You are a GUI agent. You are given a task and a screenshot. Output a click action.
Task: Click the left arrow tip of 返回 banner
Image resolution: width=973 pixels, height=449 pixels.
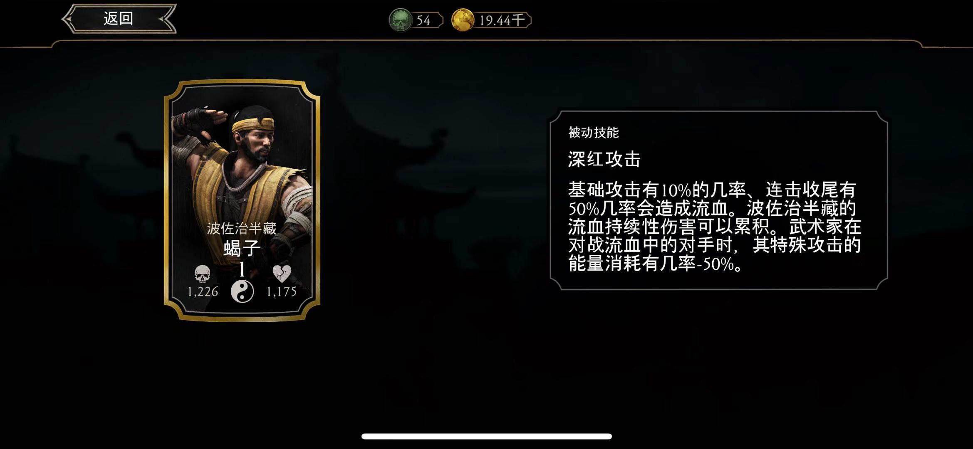67,19
